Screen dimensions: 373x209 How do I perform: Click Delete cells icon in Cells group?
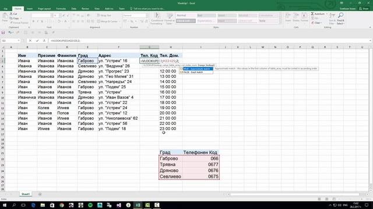pyautogui.click(x=296, y=16)
